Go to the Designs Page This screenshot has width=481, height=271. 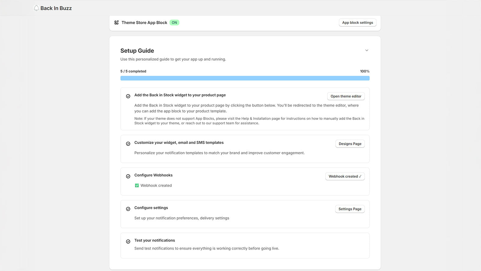point(350,144)
